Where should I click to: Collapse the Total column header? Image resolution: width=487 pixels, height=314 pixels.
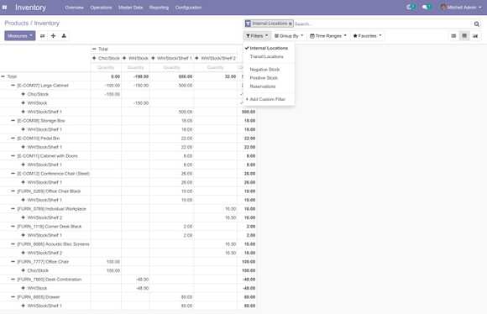click(x=100, y=49)
